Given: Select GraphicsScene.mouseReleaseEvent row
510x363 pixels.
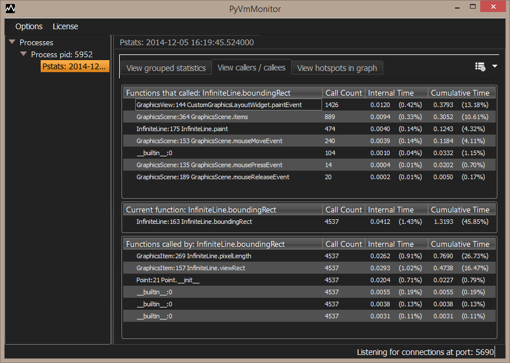Looking at the screenshot, I should pyautogui.click(x=309, y=177).
